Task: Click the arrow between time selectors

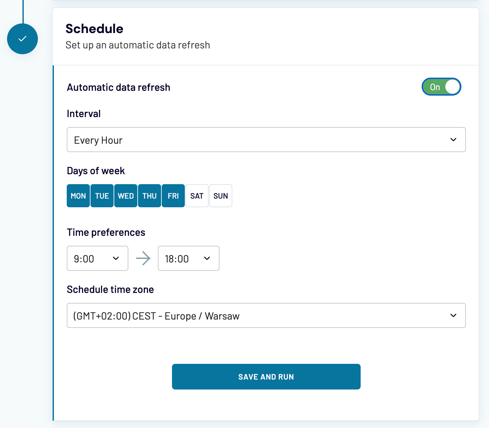Action: (x=143, y=258)
